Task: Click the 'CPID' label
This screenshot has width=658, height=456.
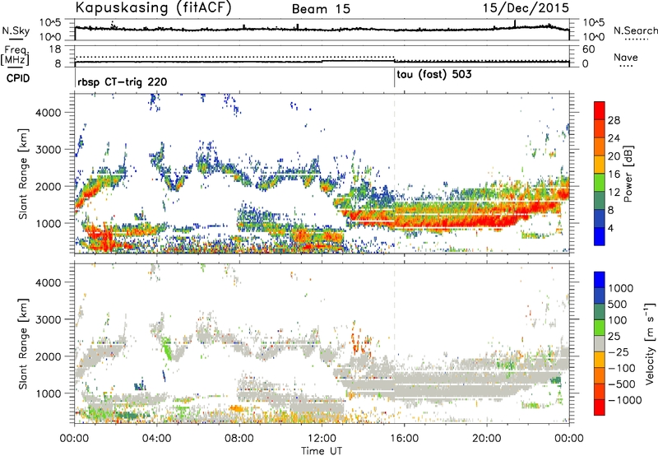Action: click(18, 78)
